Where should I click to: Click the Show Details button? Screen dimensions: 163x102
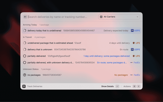click(x=107, y=86)
